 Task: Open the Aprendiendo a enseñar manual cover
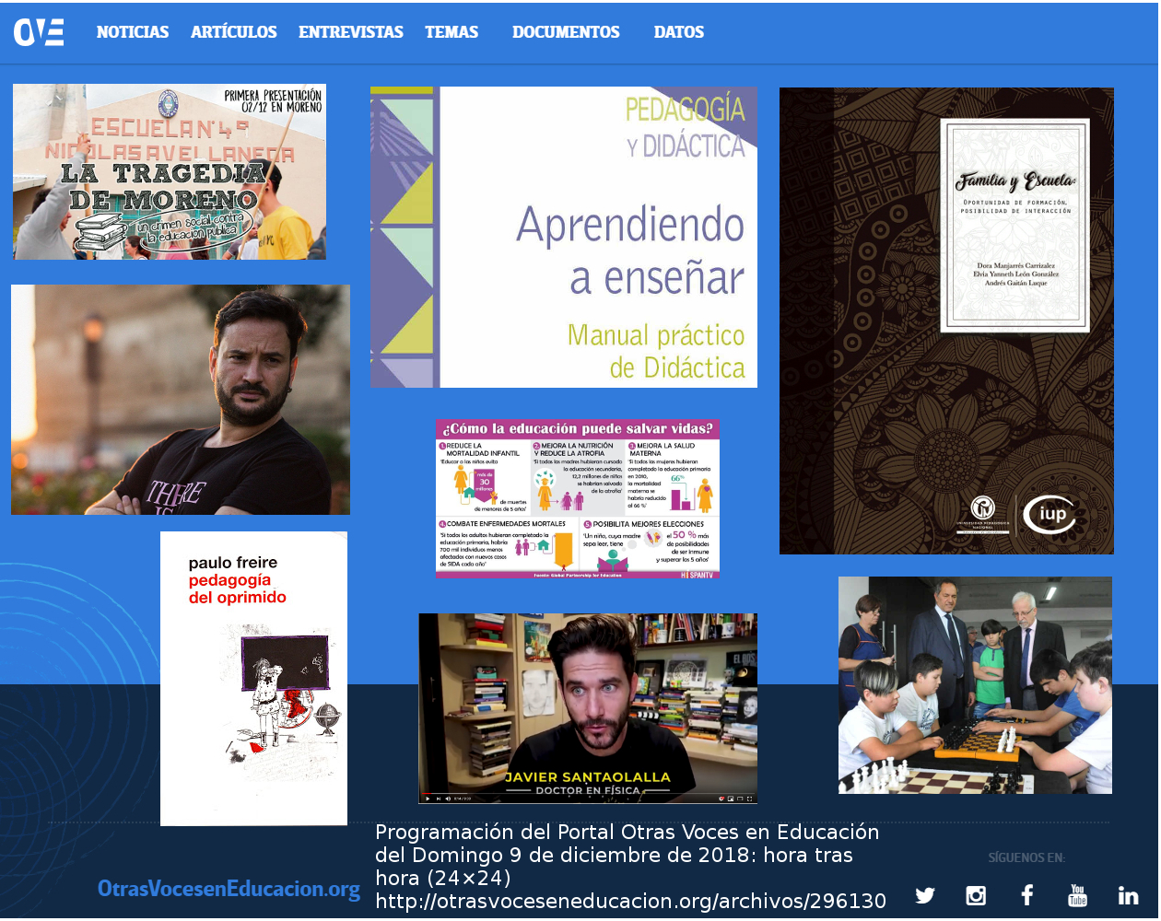pyautogui.click(x=564, y=238)
